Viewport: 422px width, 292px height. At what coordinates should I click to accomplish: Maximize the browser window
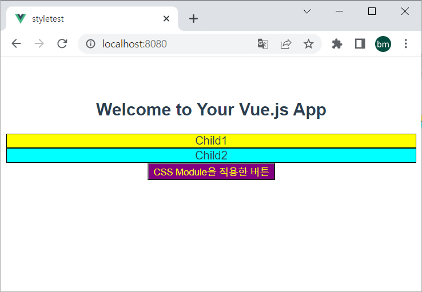click(x=372, y=11)
